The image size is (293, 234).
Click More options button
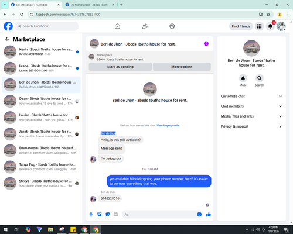182,67
